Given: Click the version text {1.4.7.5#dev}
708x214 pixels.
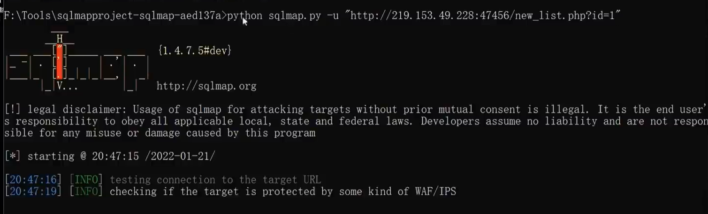Looking at the screenshot, I should 195,51.
